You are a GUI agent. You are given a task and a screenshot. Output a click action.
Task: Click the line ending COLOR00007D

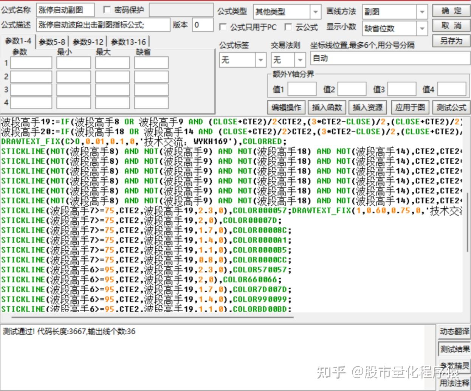pyautogui.click(x=141, y=220)
